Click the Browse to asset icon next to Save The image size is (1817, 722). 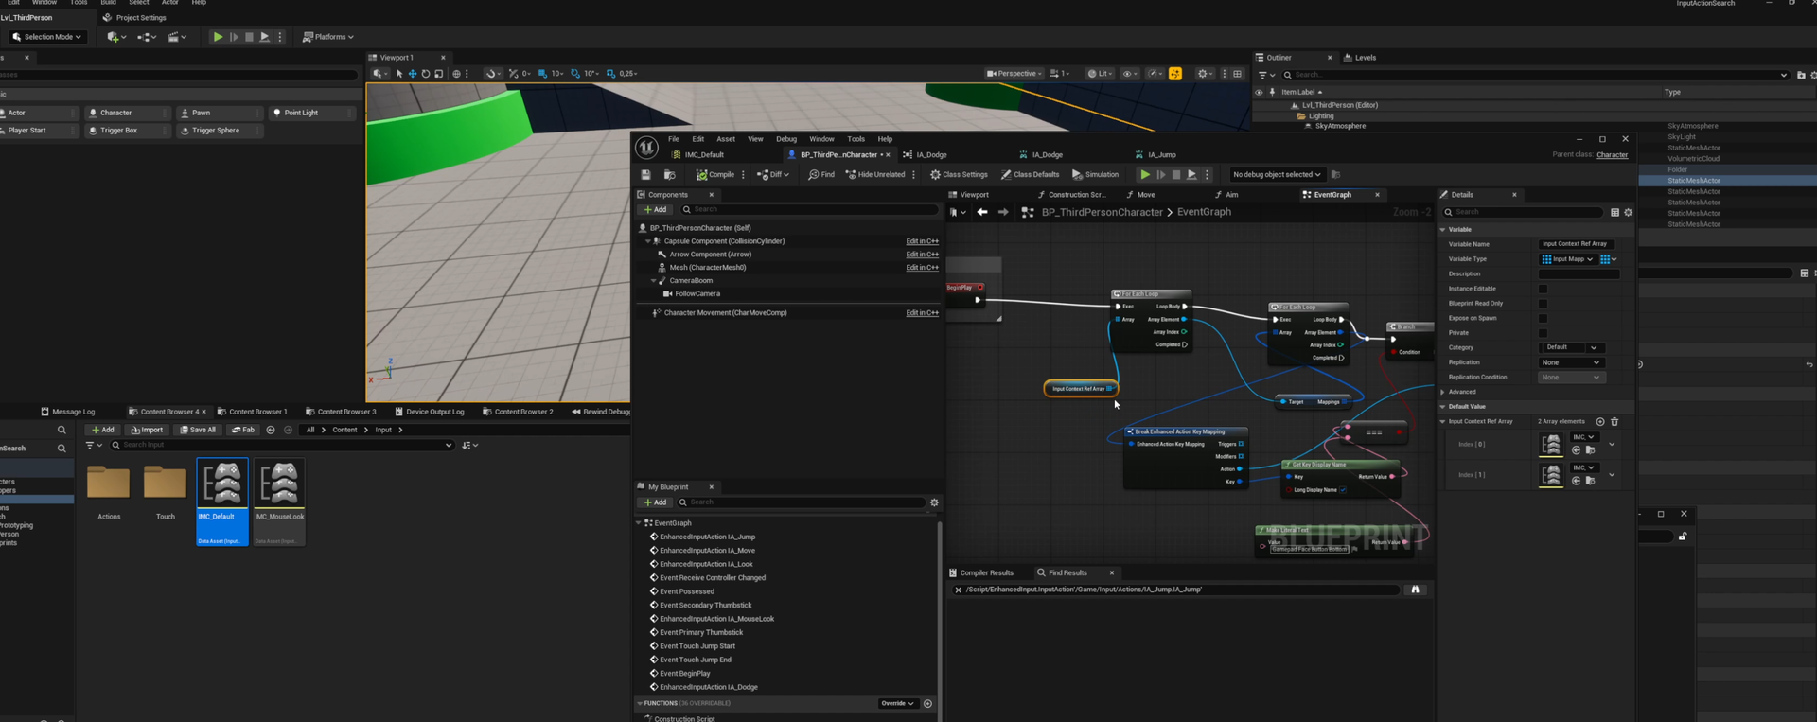pyautogui.click(x=669, y=174)
